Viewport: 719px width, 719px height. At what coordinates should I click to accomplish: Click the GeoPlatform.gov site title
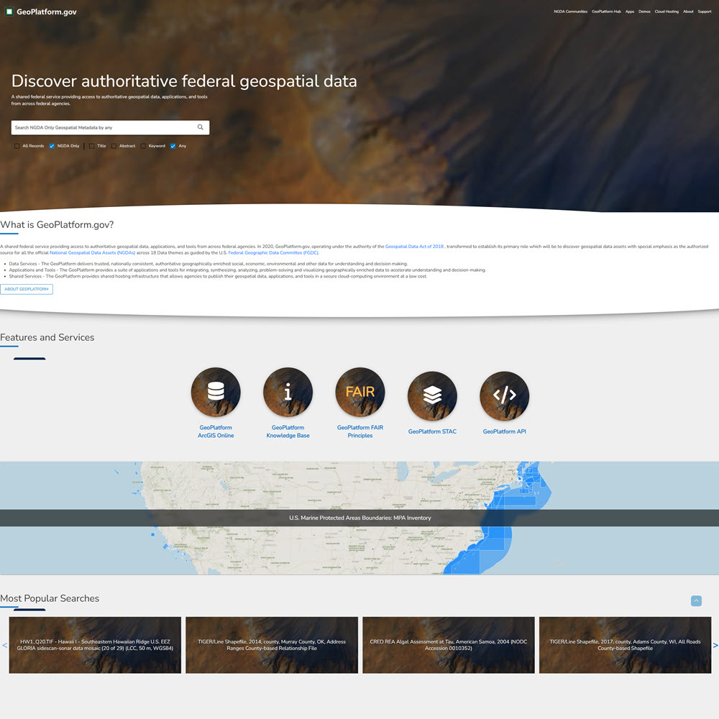pyautogui.click(x=46, y=12)
